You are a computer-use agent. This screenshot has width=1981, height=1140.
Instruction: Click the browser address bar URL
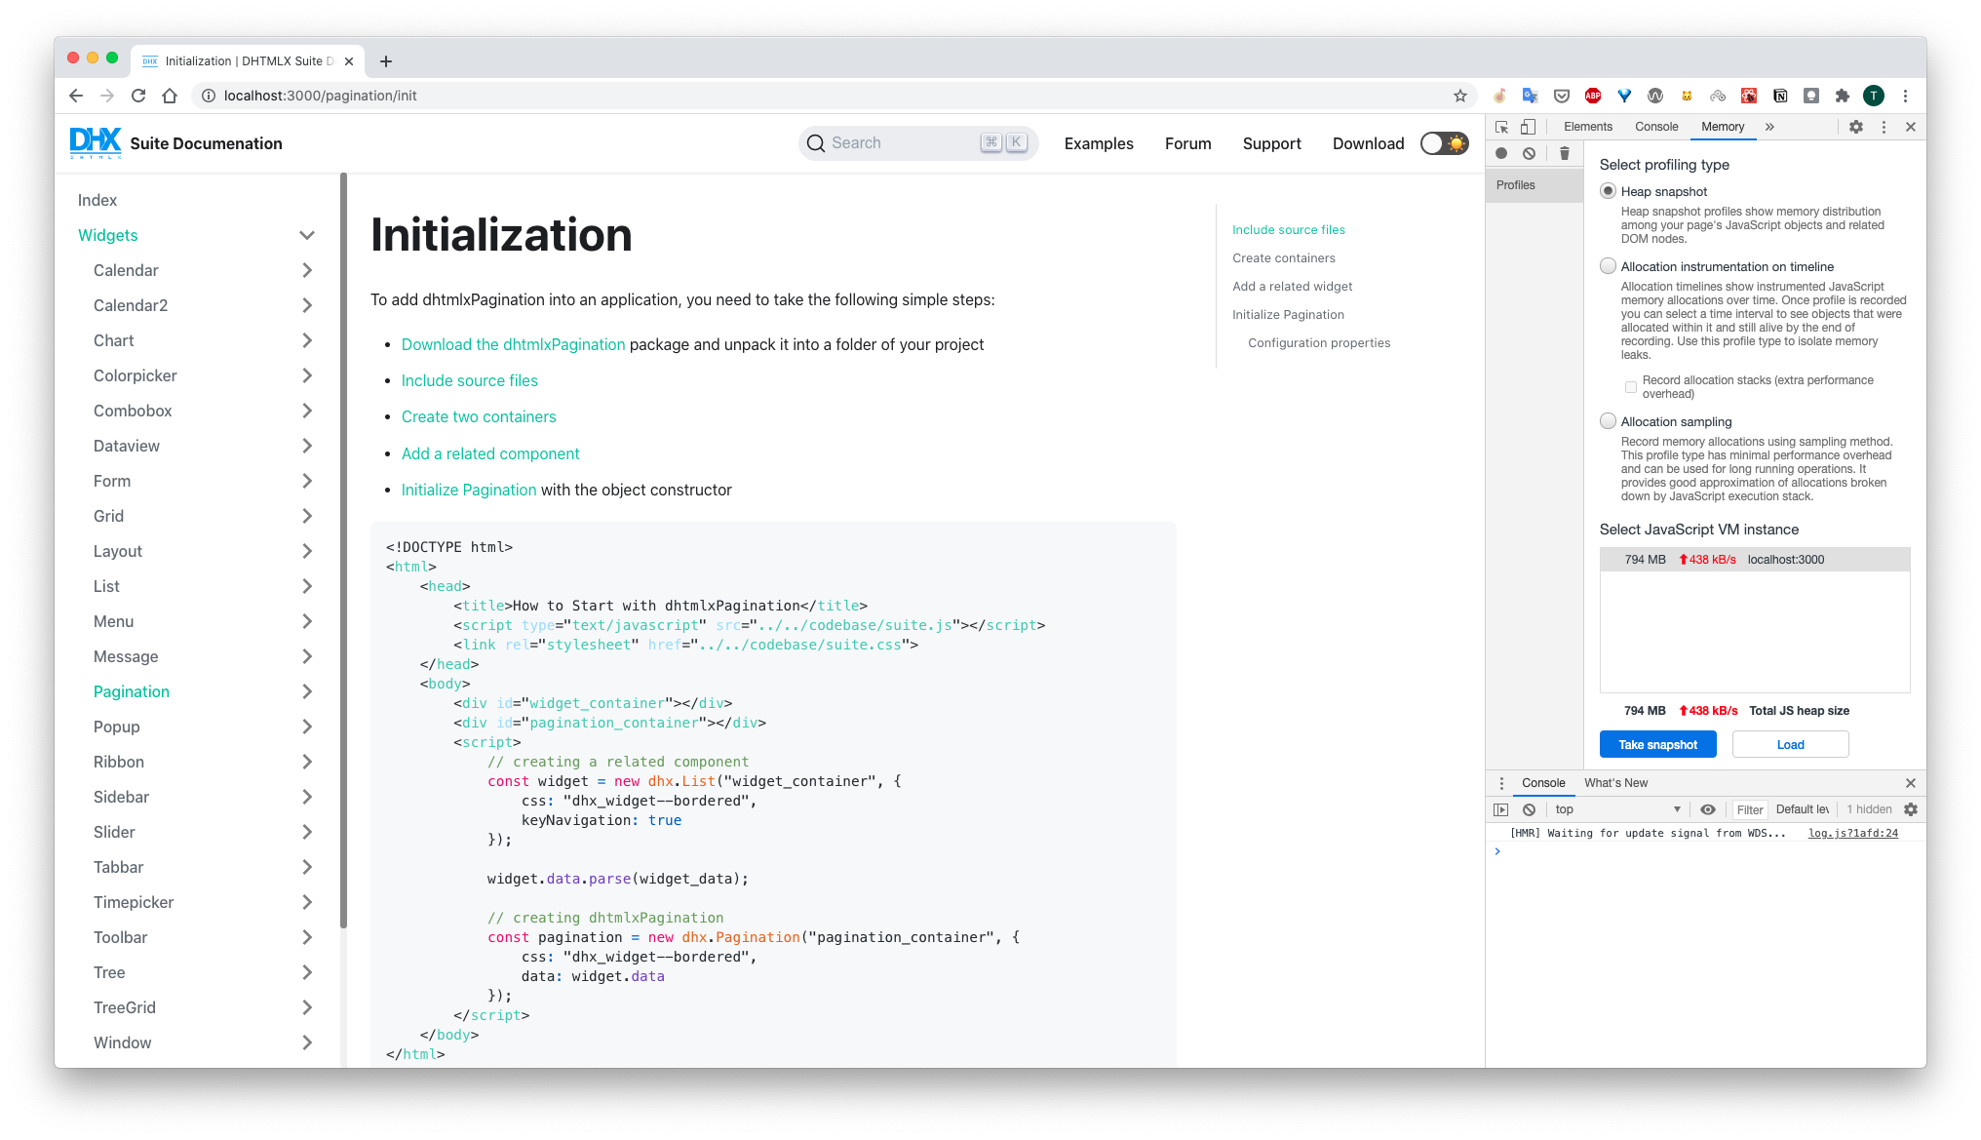click(321, 96)
